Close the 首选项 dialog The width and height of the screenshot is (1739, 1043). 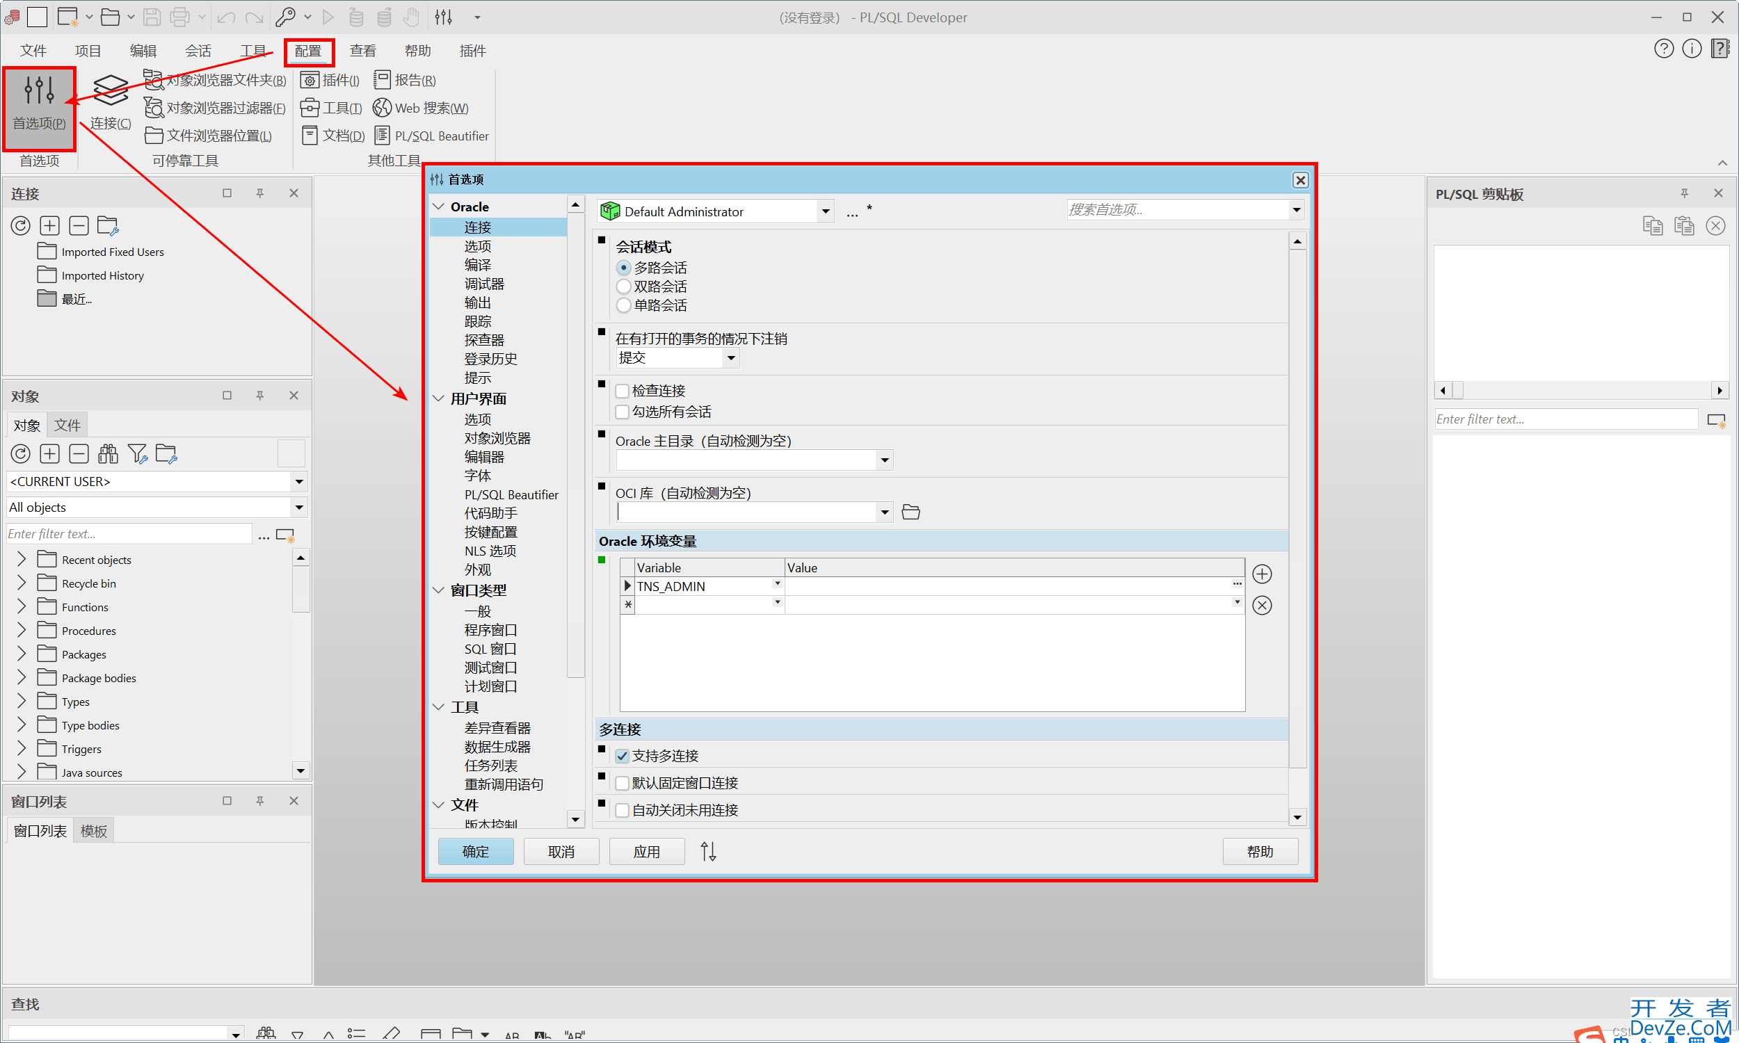click(x=1300, y=180)
